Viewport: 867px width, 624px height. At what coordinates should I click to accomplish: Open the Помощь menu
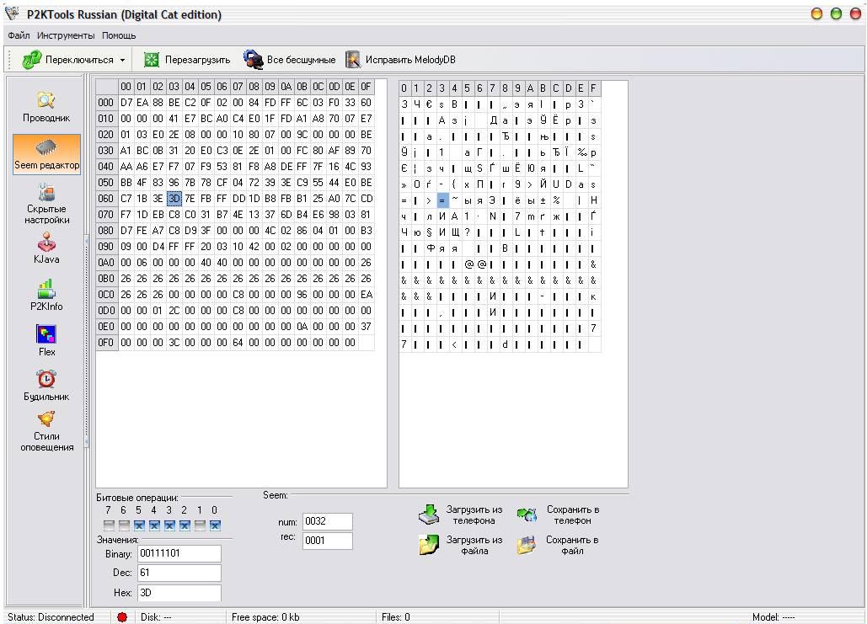[x=119, y=35]
